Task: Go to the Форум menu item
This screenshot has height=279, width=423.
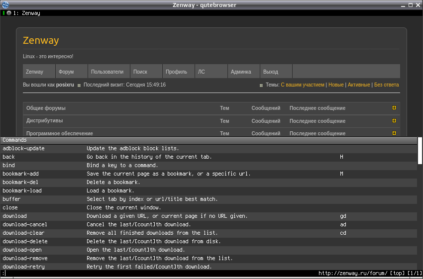Action: [71, 72]
